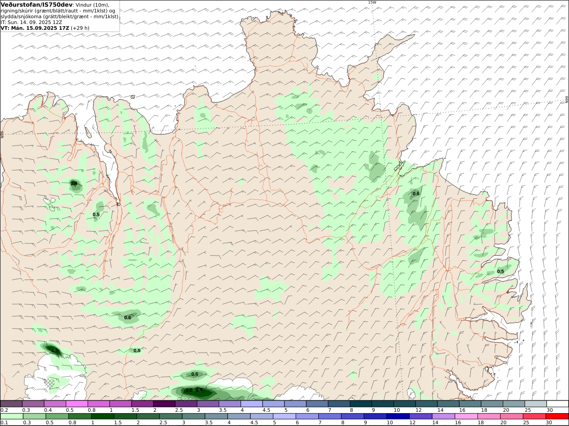Pick the slate blue 6–7 swatch in the upper scale

[x=317, y=403]
